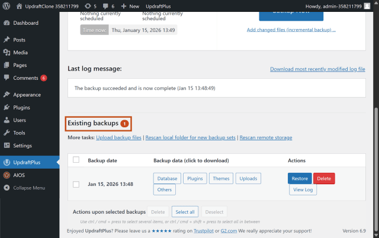
Task: Download the Uploads backup data
Action: [248, 178]
